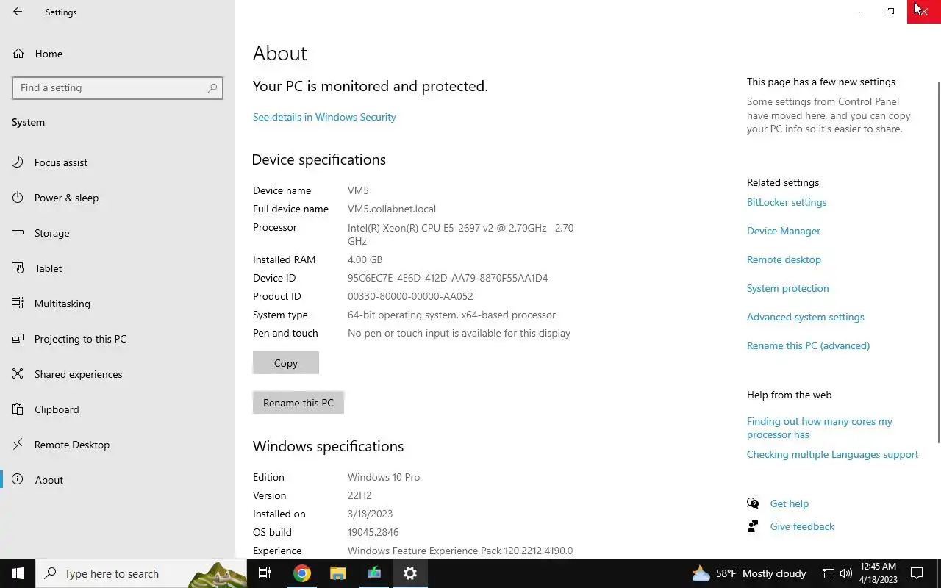The height and width of the screenshot is (588, 941).
Task: Open Finding out how many cores help link
Action: point(820,428)
